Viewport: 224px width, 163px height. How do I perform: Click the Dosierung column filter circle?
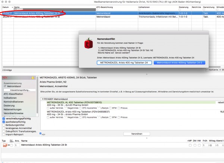coord(180,10)
